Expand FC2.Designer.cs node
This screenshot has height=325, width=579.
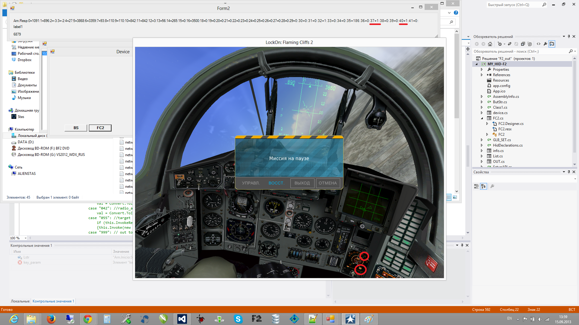pos(487,124)
